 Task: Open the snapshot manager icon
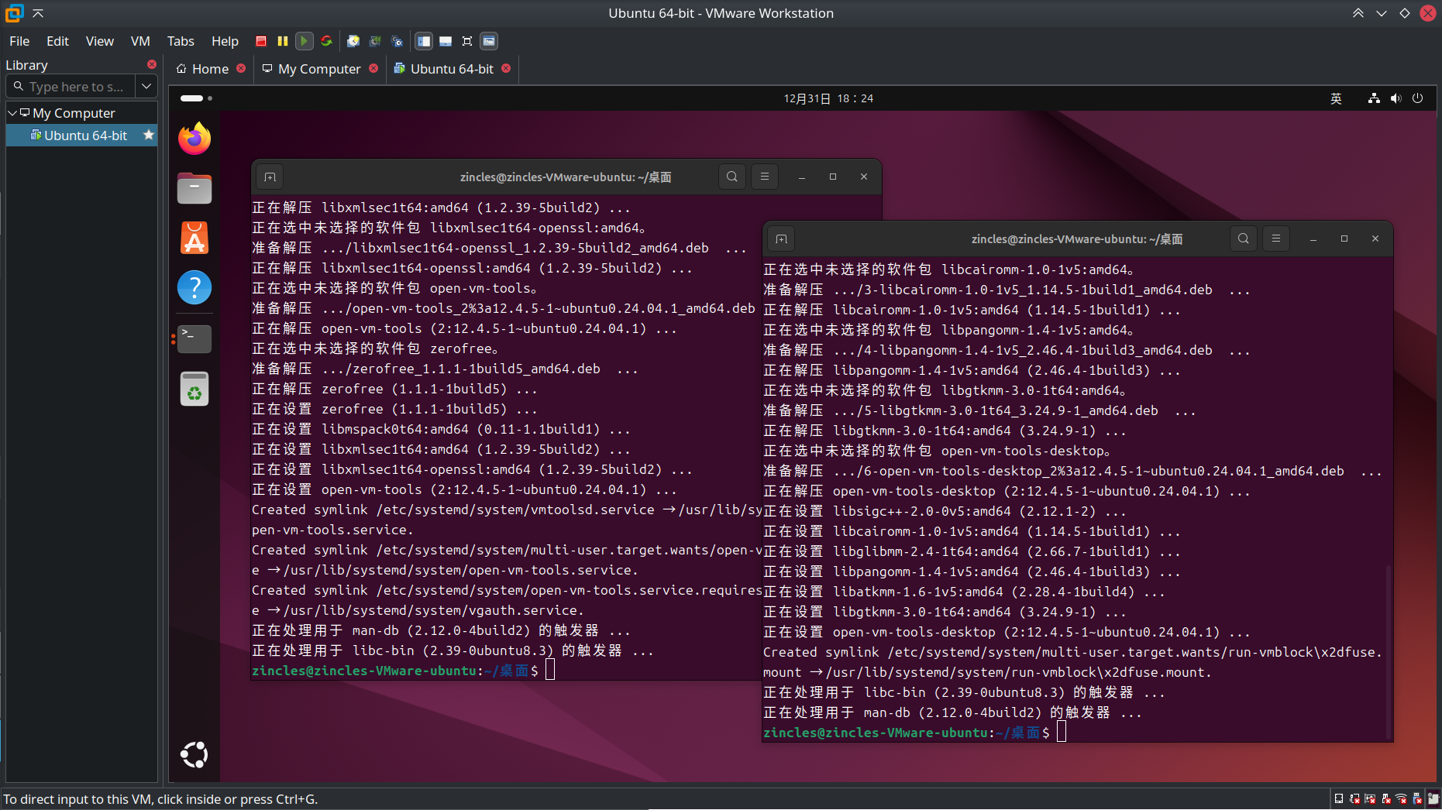point(397,41)
